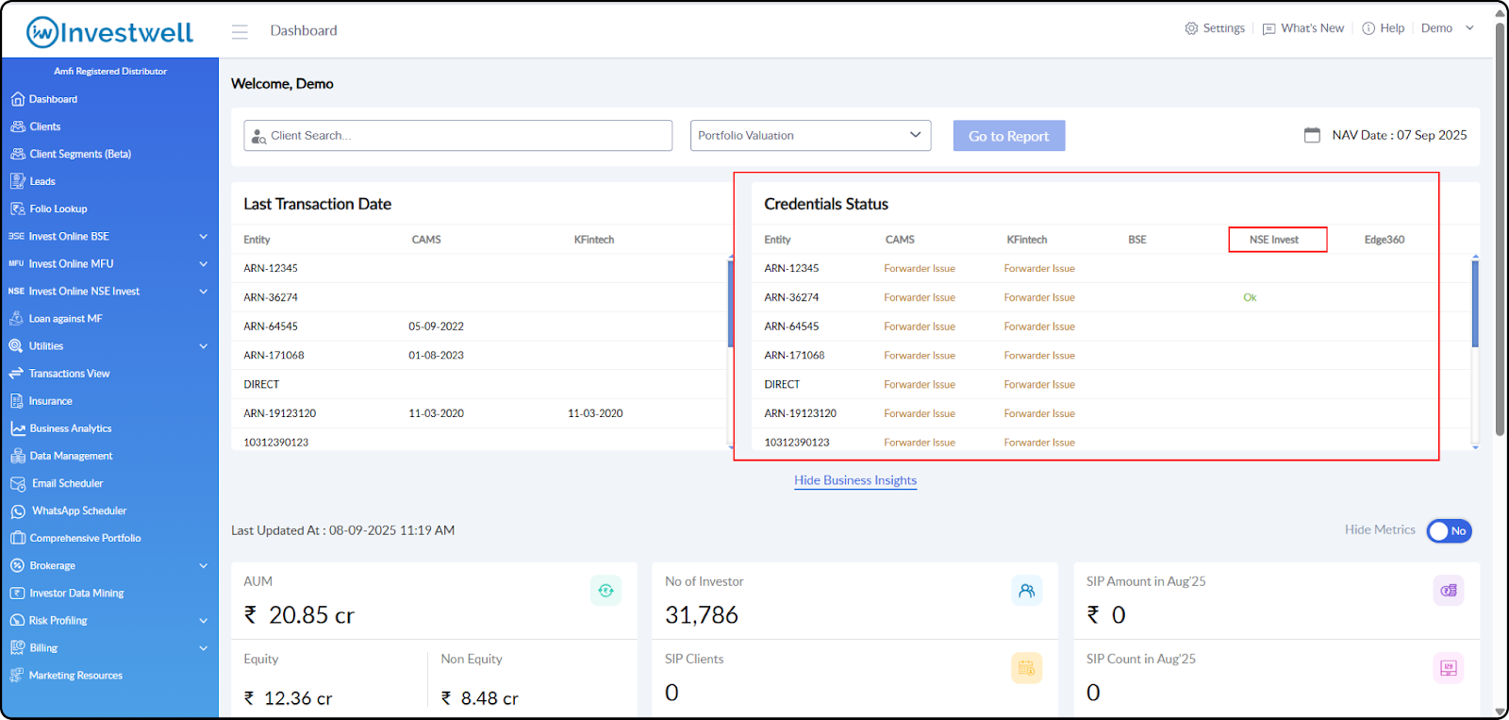Open the Settings link in header
Viewport: 1509px width, 720px height.
(x=1215, y=28)
